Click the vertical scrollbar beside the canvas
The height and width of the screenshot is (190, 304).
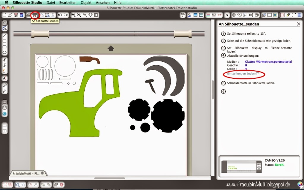(x=213, y=90)
